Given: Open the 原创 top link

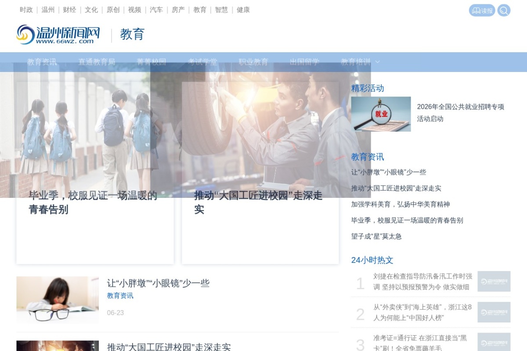Looking at the screenshot, I should (x=113, y=10).
